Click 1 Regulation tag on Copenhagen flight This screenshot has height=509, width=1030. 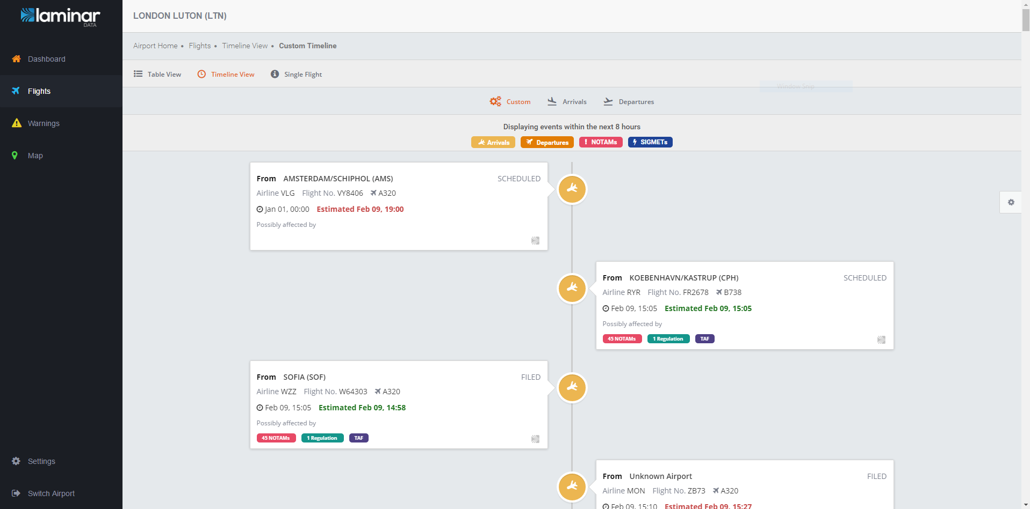tap(668, 339)
